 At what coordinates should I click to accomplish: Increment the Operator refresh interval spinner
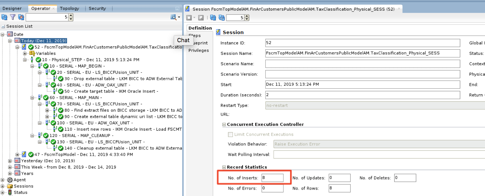71,16
